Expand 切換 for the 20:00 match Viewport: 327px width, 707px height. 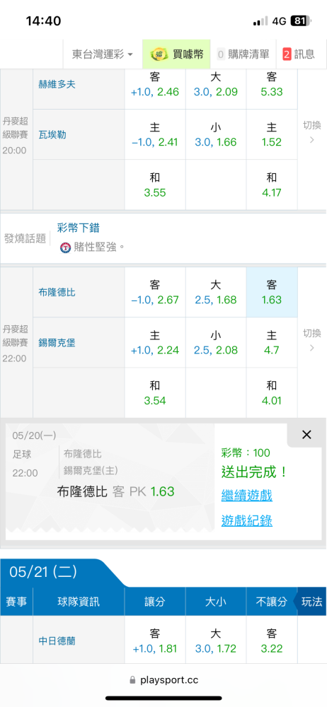[x=312, y=132]
